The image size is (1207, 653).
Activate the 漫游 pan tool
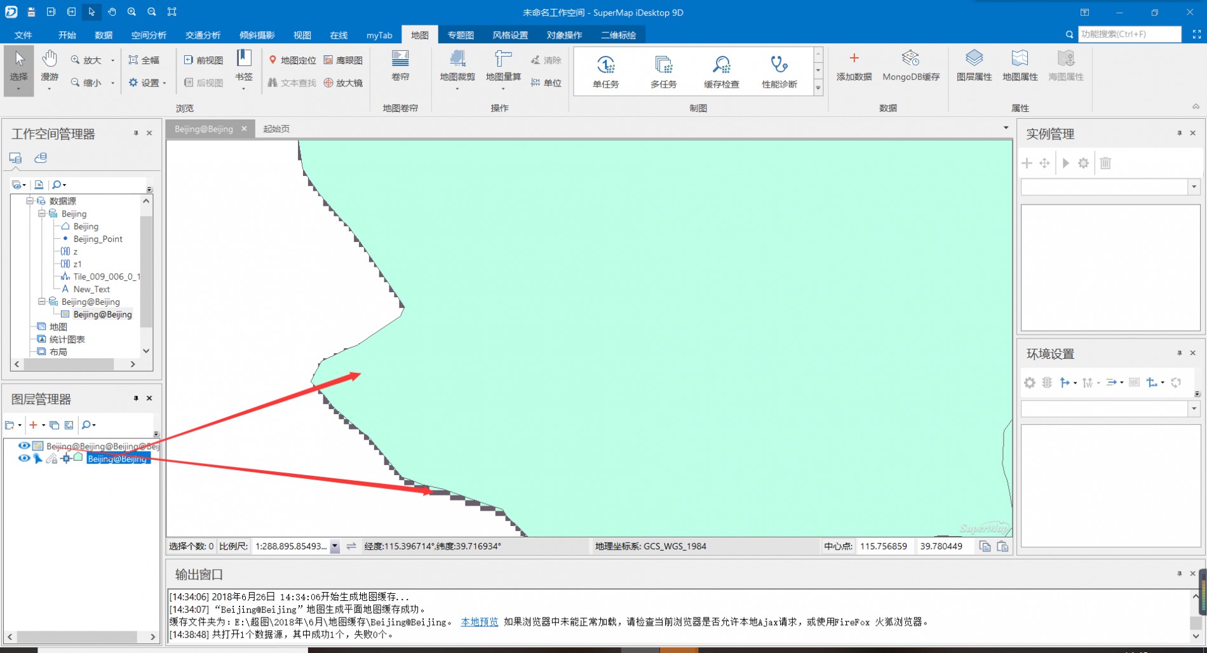click(x=50, y=70)
